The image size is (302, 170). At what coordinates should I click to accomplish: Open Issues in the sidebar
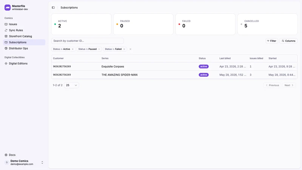pos(24,24)
